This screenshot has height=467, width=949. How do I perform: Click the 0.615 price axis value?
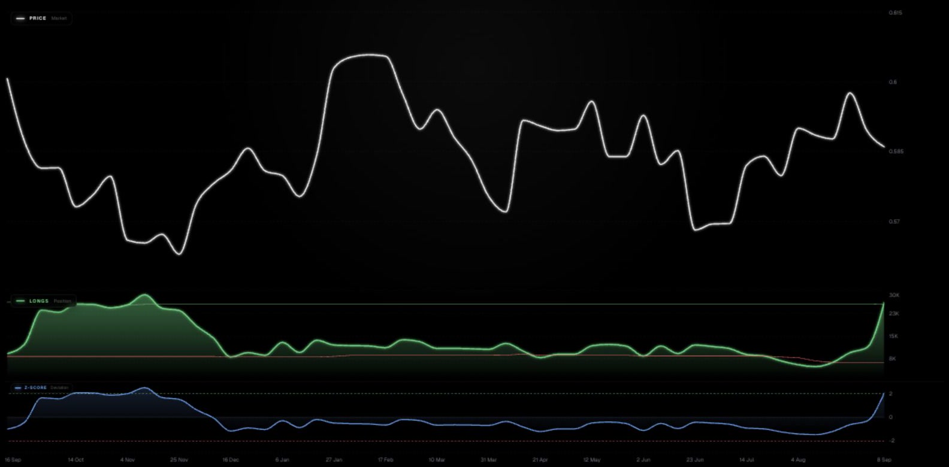[x=895, y=13]
